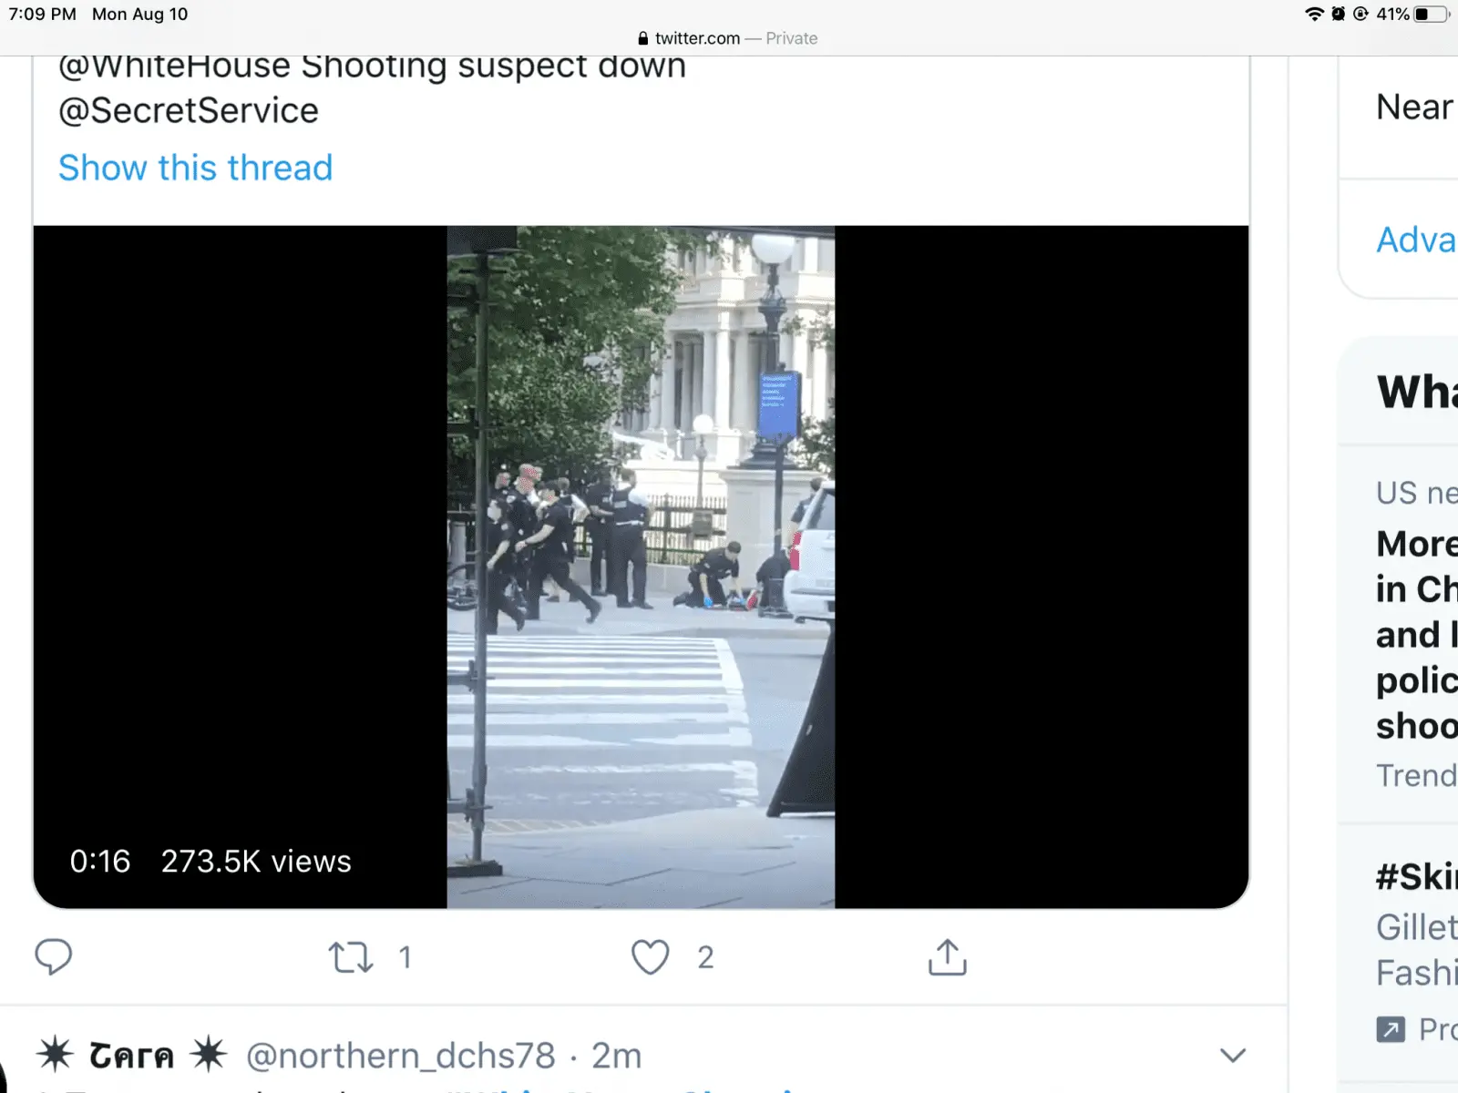Click the padlock icon in address bar
Screen dimensions: 1458x1093
(643, 38)
